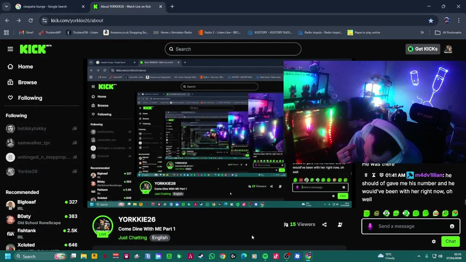Open the moderator tools icon beside share
Image resolution: width=466 pixels, height=262 pixels.
pos(340,225)
